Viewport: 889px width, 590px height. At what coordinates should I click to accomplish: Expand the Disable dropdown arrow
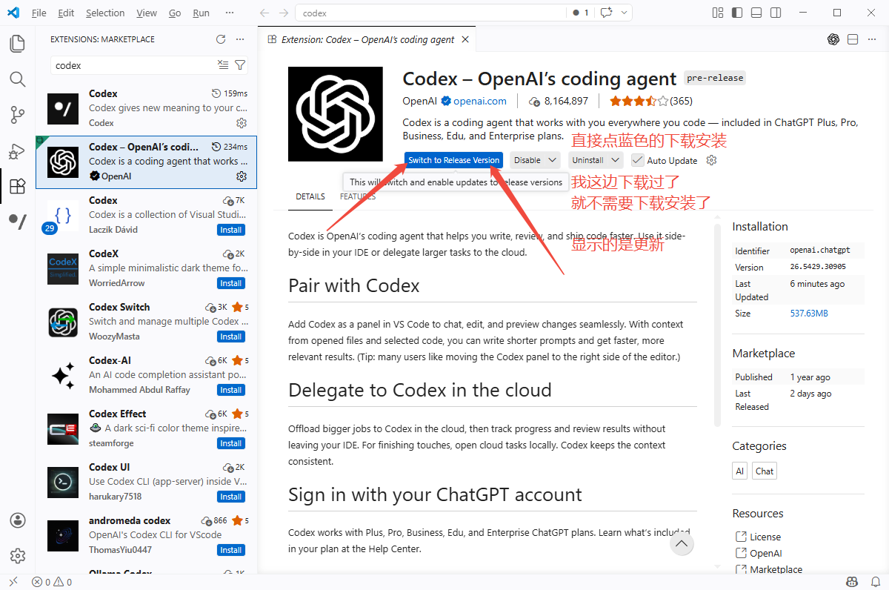coord(553,160)
